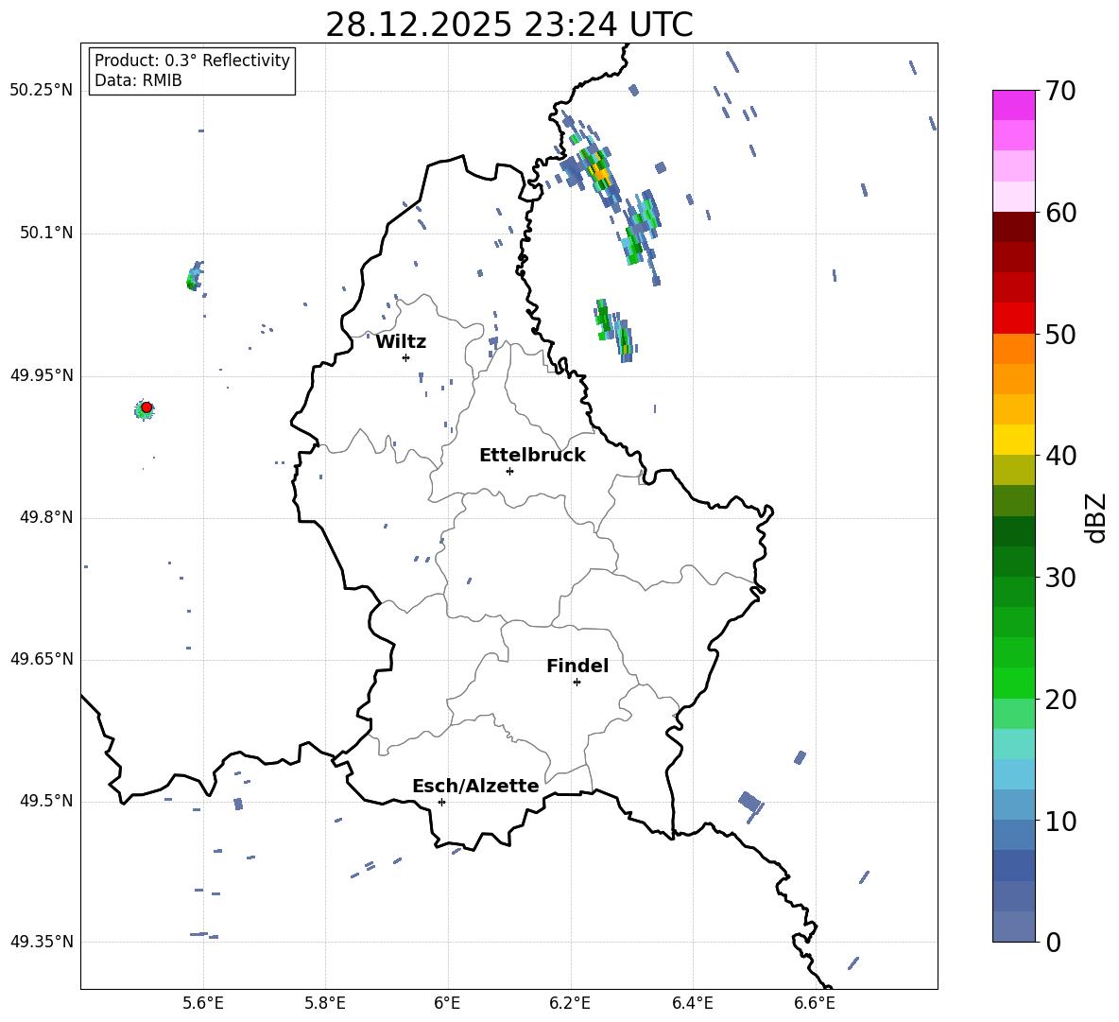Click the 20 dBZ colorbar label
Viewport: 1119px width, 1022px height.
tap(1060, 699)
